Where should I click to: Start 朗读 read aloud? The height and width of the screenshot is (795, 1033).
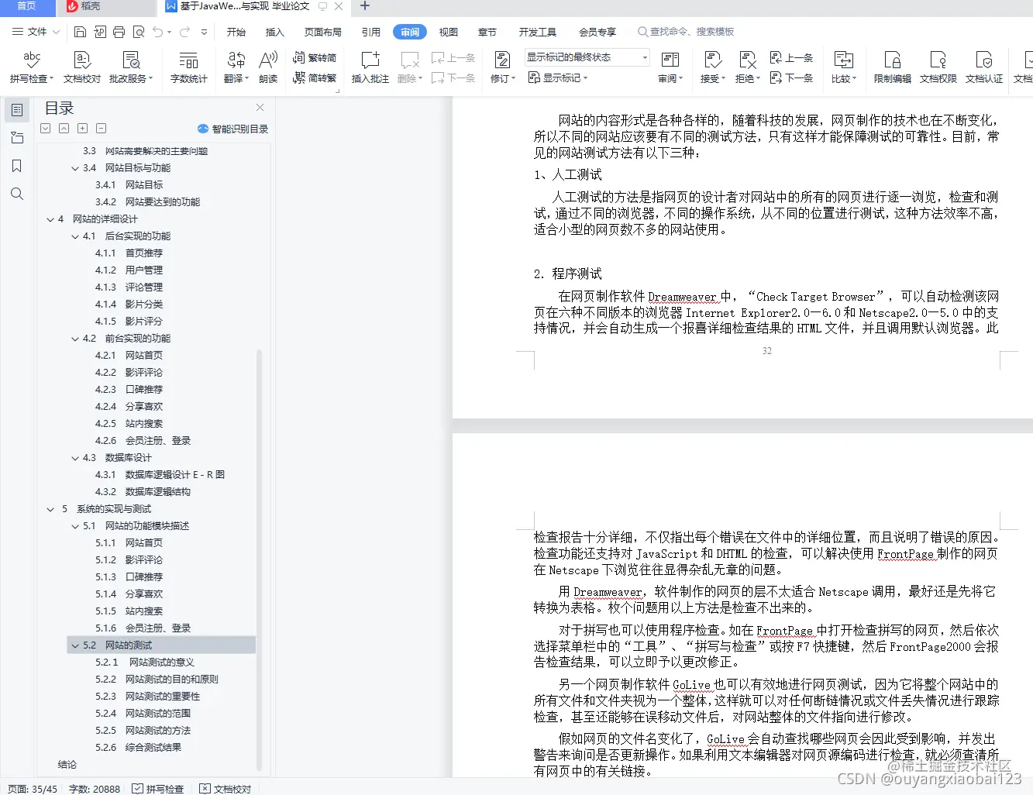coord(268,67)
